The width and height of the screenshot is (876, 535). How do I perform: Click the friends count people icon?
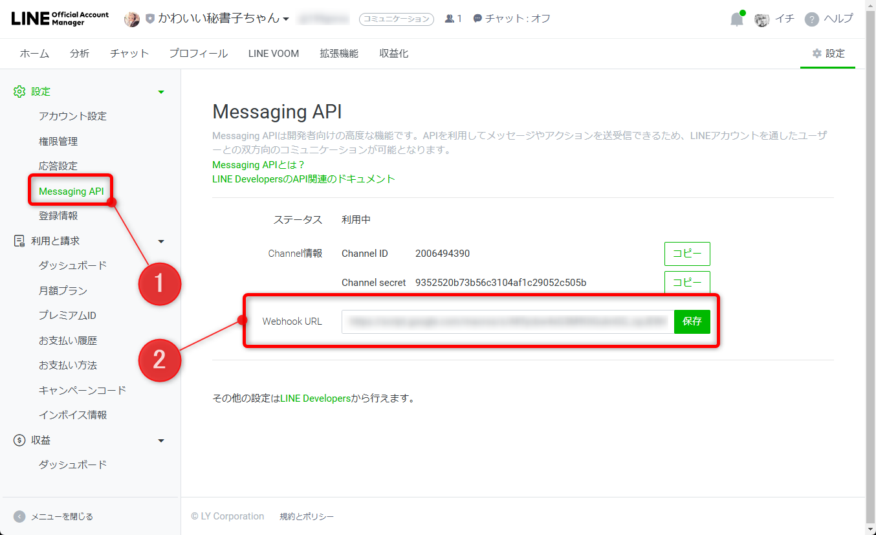pos(449,19)
